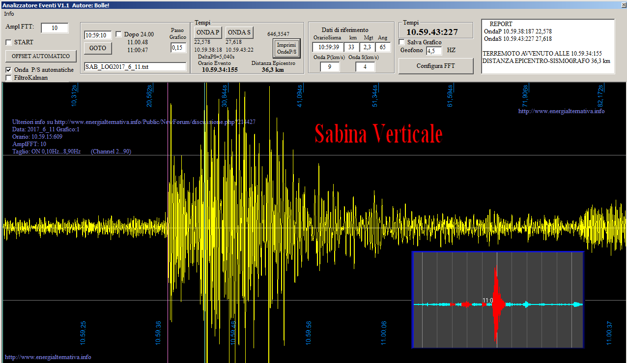Click Distanza Epicentro value 36,3 km
This screenshot has width=627, height=363.
(273, 69)
